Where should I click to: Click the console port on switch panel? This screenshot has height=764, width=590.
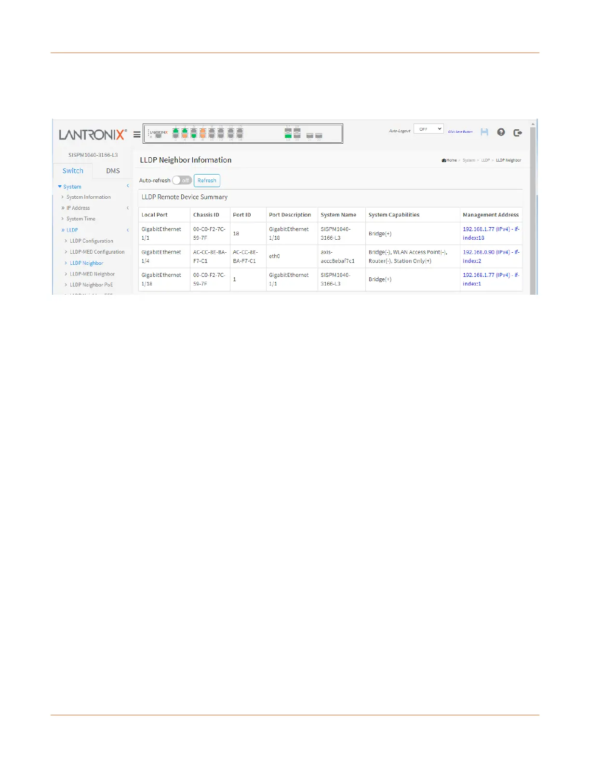click(x=158, y=136)
